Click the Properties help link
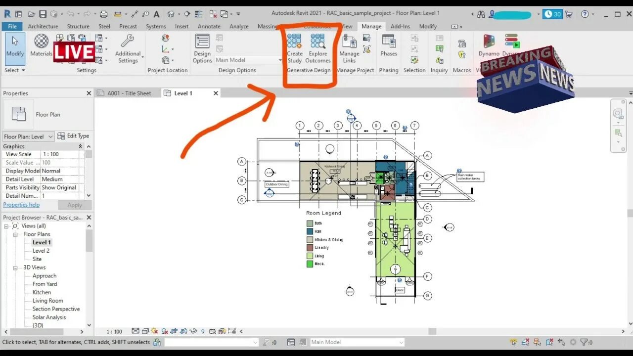 [x=21, y=205]
